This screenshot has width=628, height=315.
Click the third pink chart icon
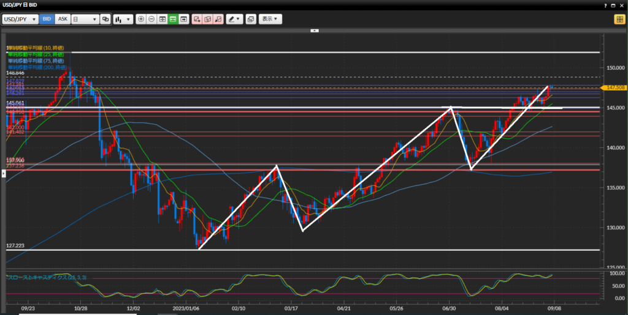(x=218, y=19)
